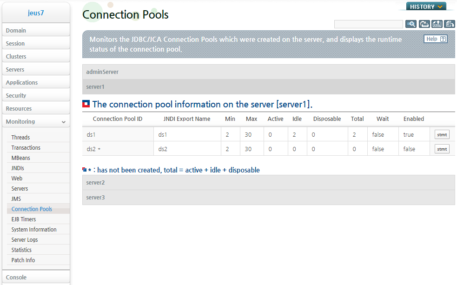Open Statistics page
The height and width of the screenshot is (285, 457).
(38, 250)
